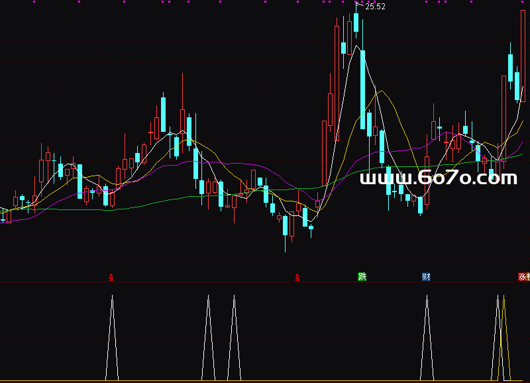Image resolution: width=530 pixels, height=383 pixels.
Task: Click the leftmost red S signal marker
Action: pyautogui.click(x=112, y=276)
